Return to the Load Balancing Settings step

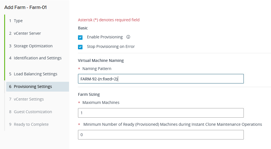click(35, 74)
